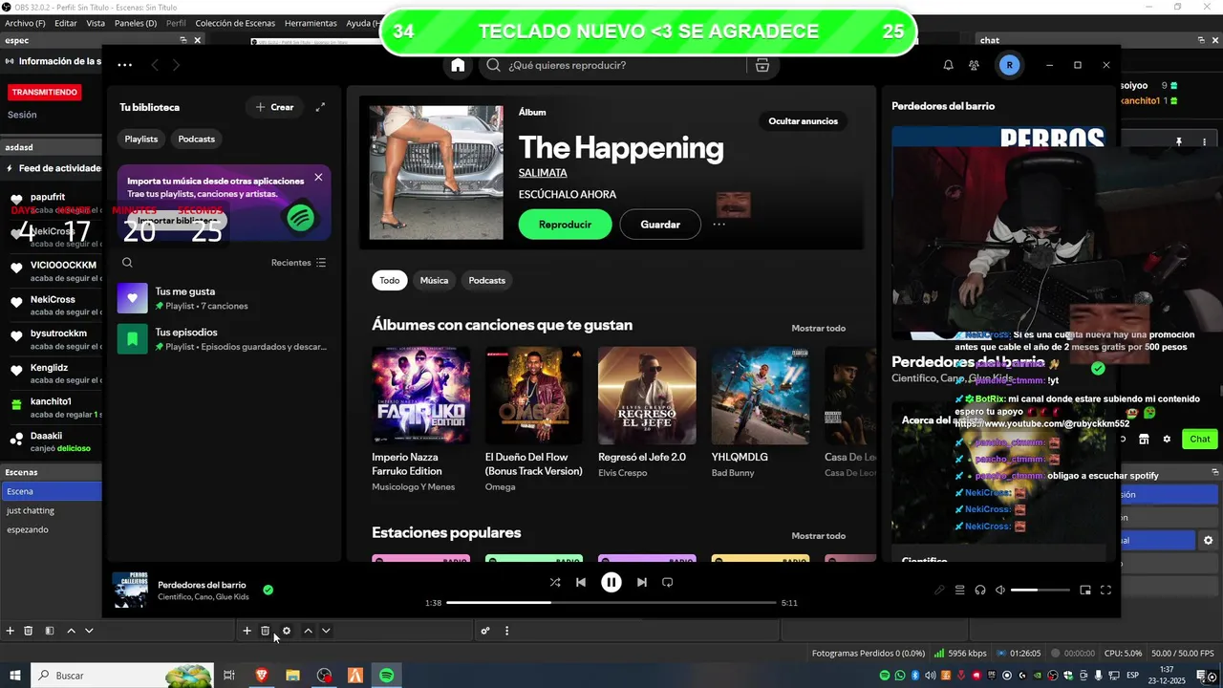Show all Álbumes con canciones que te gustan
This screenshot has height=688, width=1223.
tap(819, 328)
